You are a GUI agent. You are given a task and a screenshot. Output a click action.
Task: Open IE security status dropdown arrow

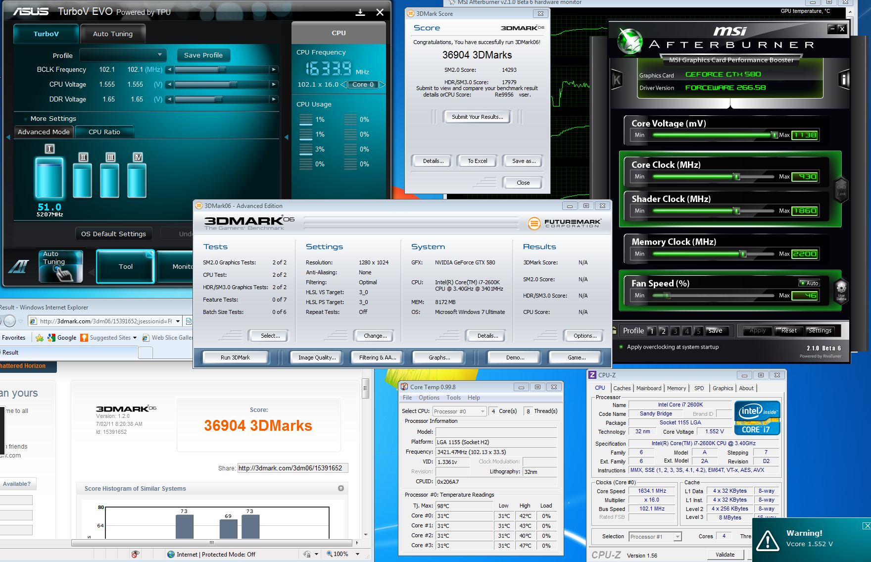pyautogui.click(x=316, y=554)
